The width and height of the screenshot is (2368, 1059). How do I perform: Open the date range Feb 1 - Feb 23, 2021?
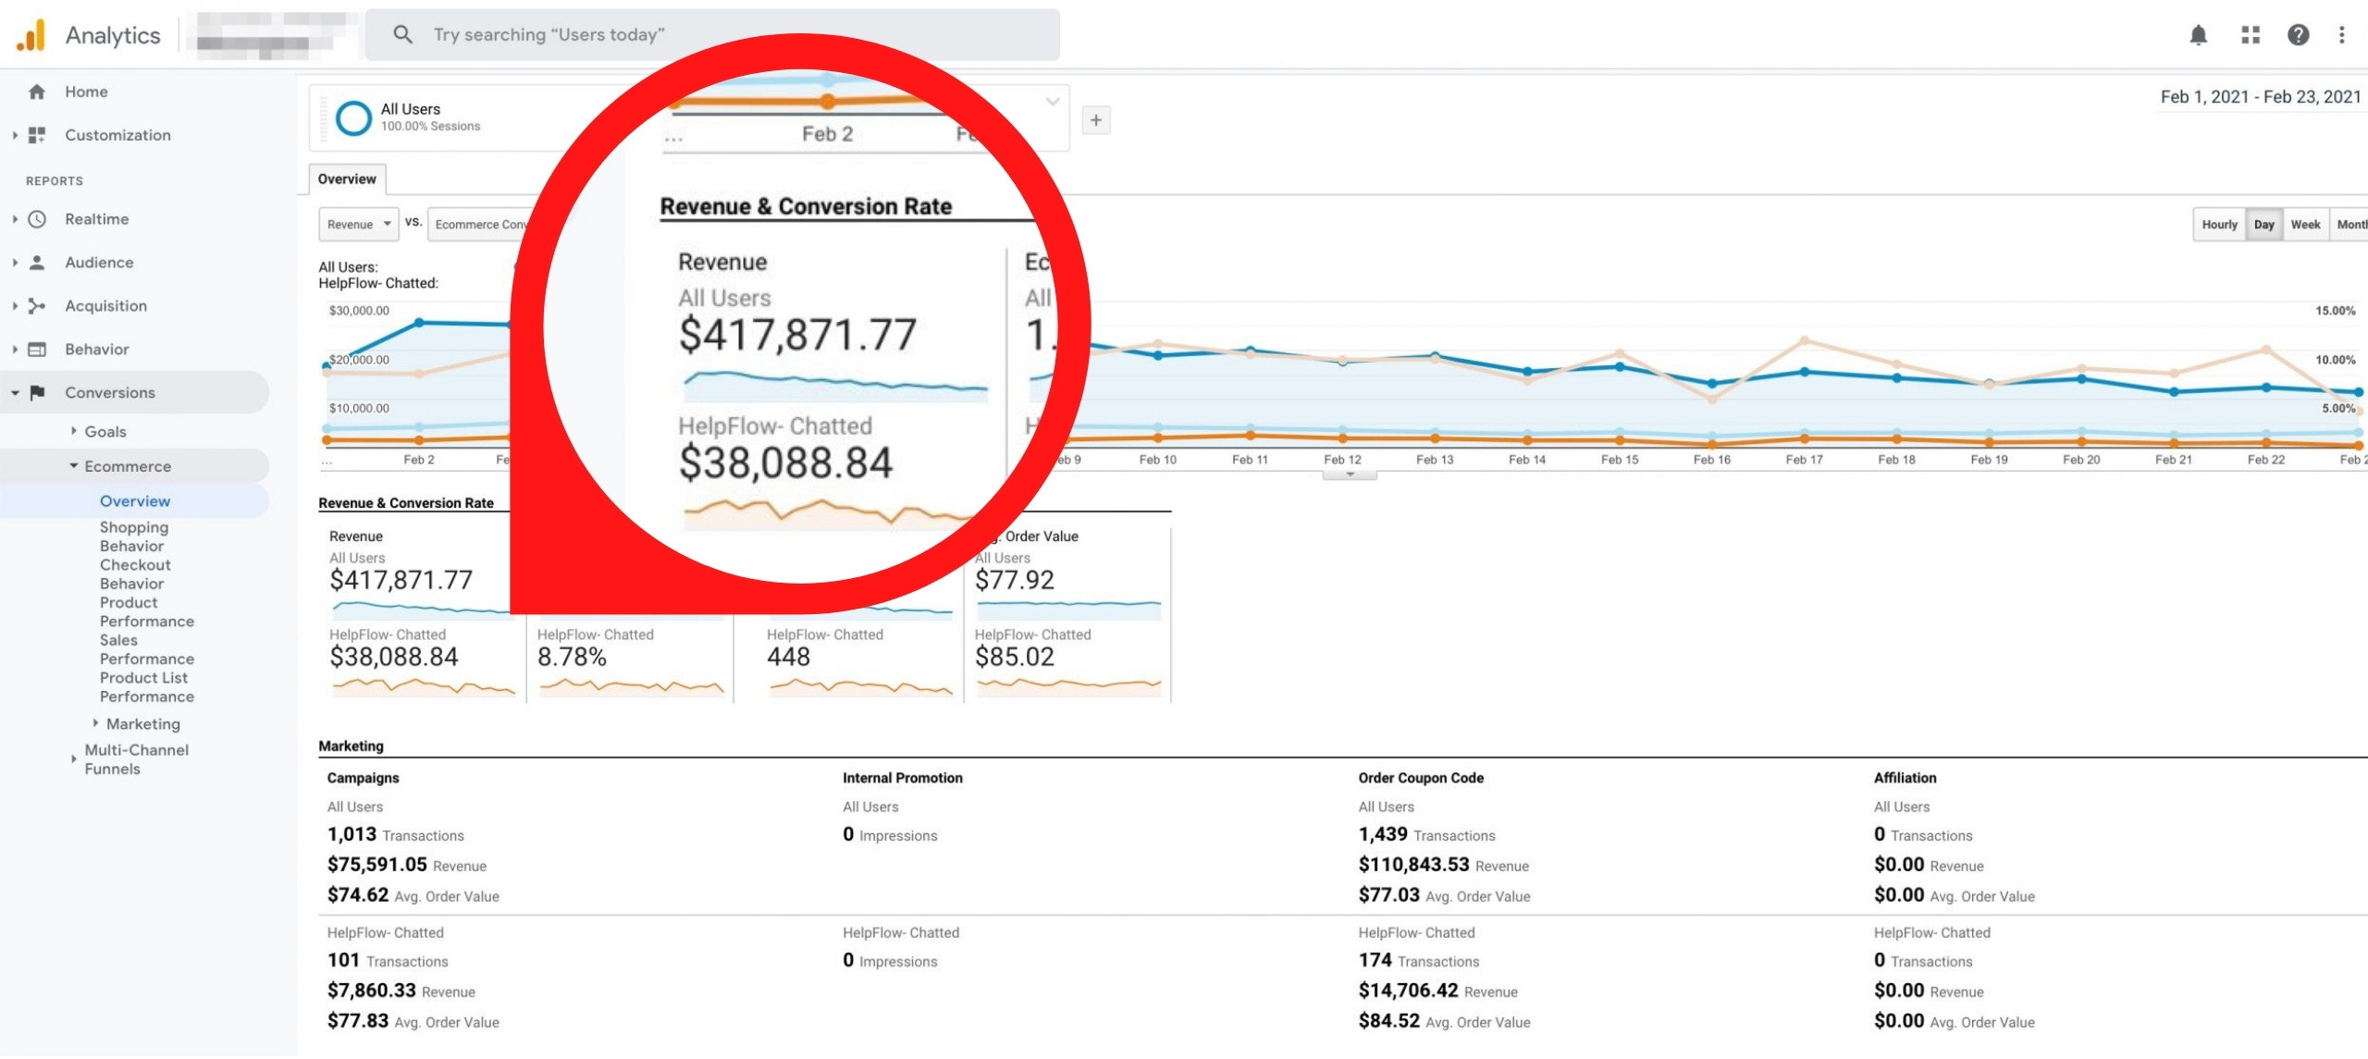(x=2260, y=97)
